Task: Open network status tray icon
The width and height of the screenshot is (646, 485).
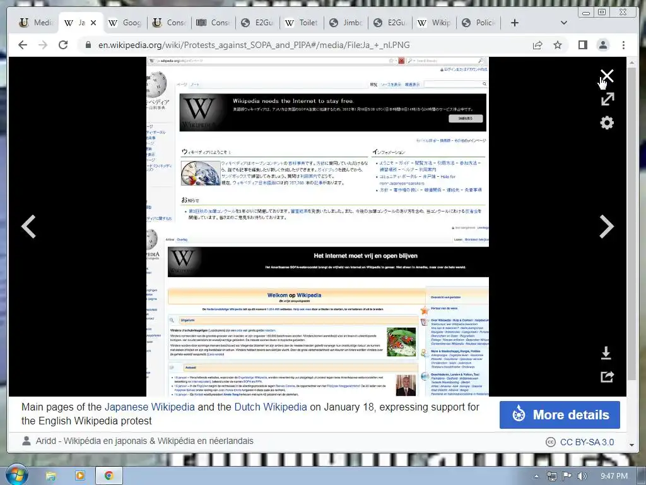Action: coord(551,476)
